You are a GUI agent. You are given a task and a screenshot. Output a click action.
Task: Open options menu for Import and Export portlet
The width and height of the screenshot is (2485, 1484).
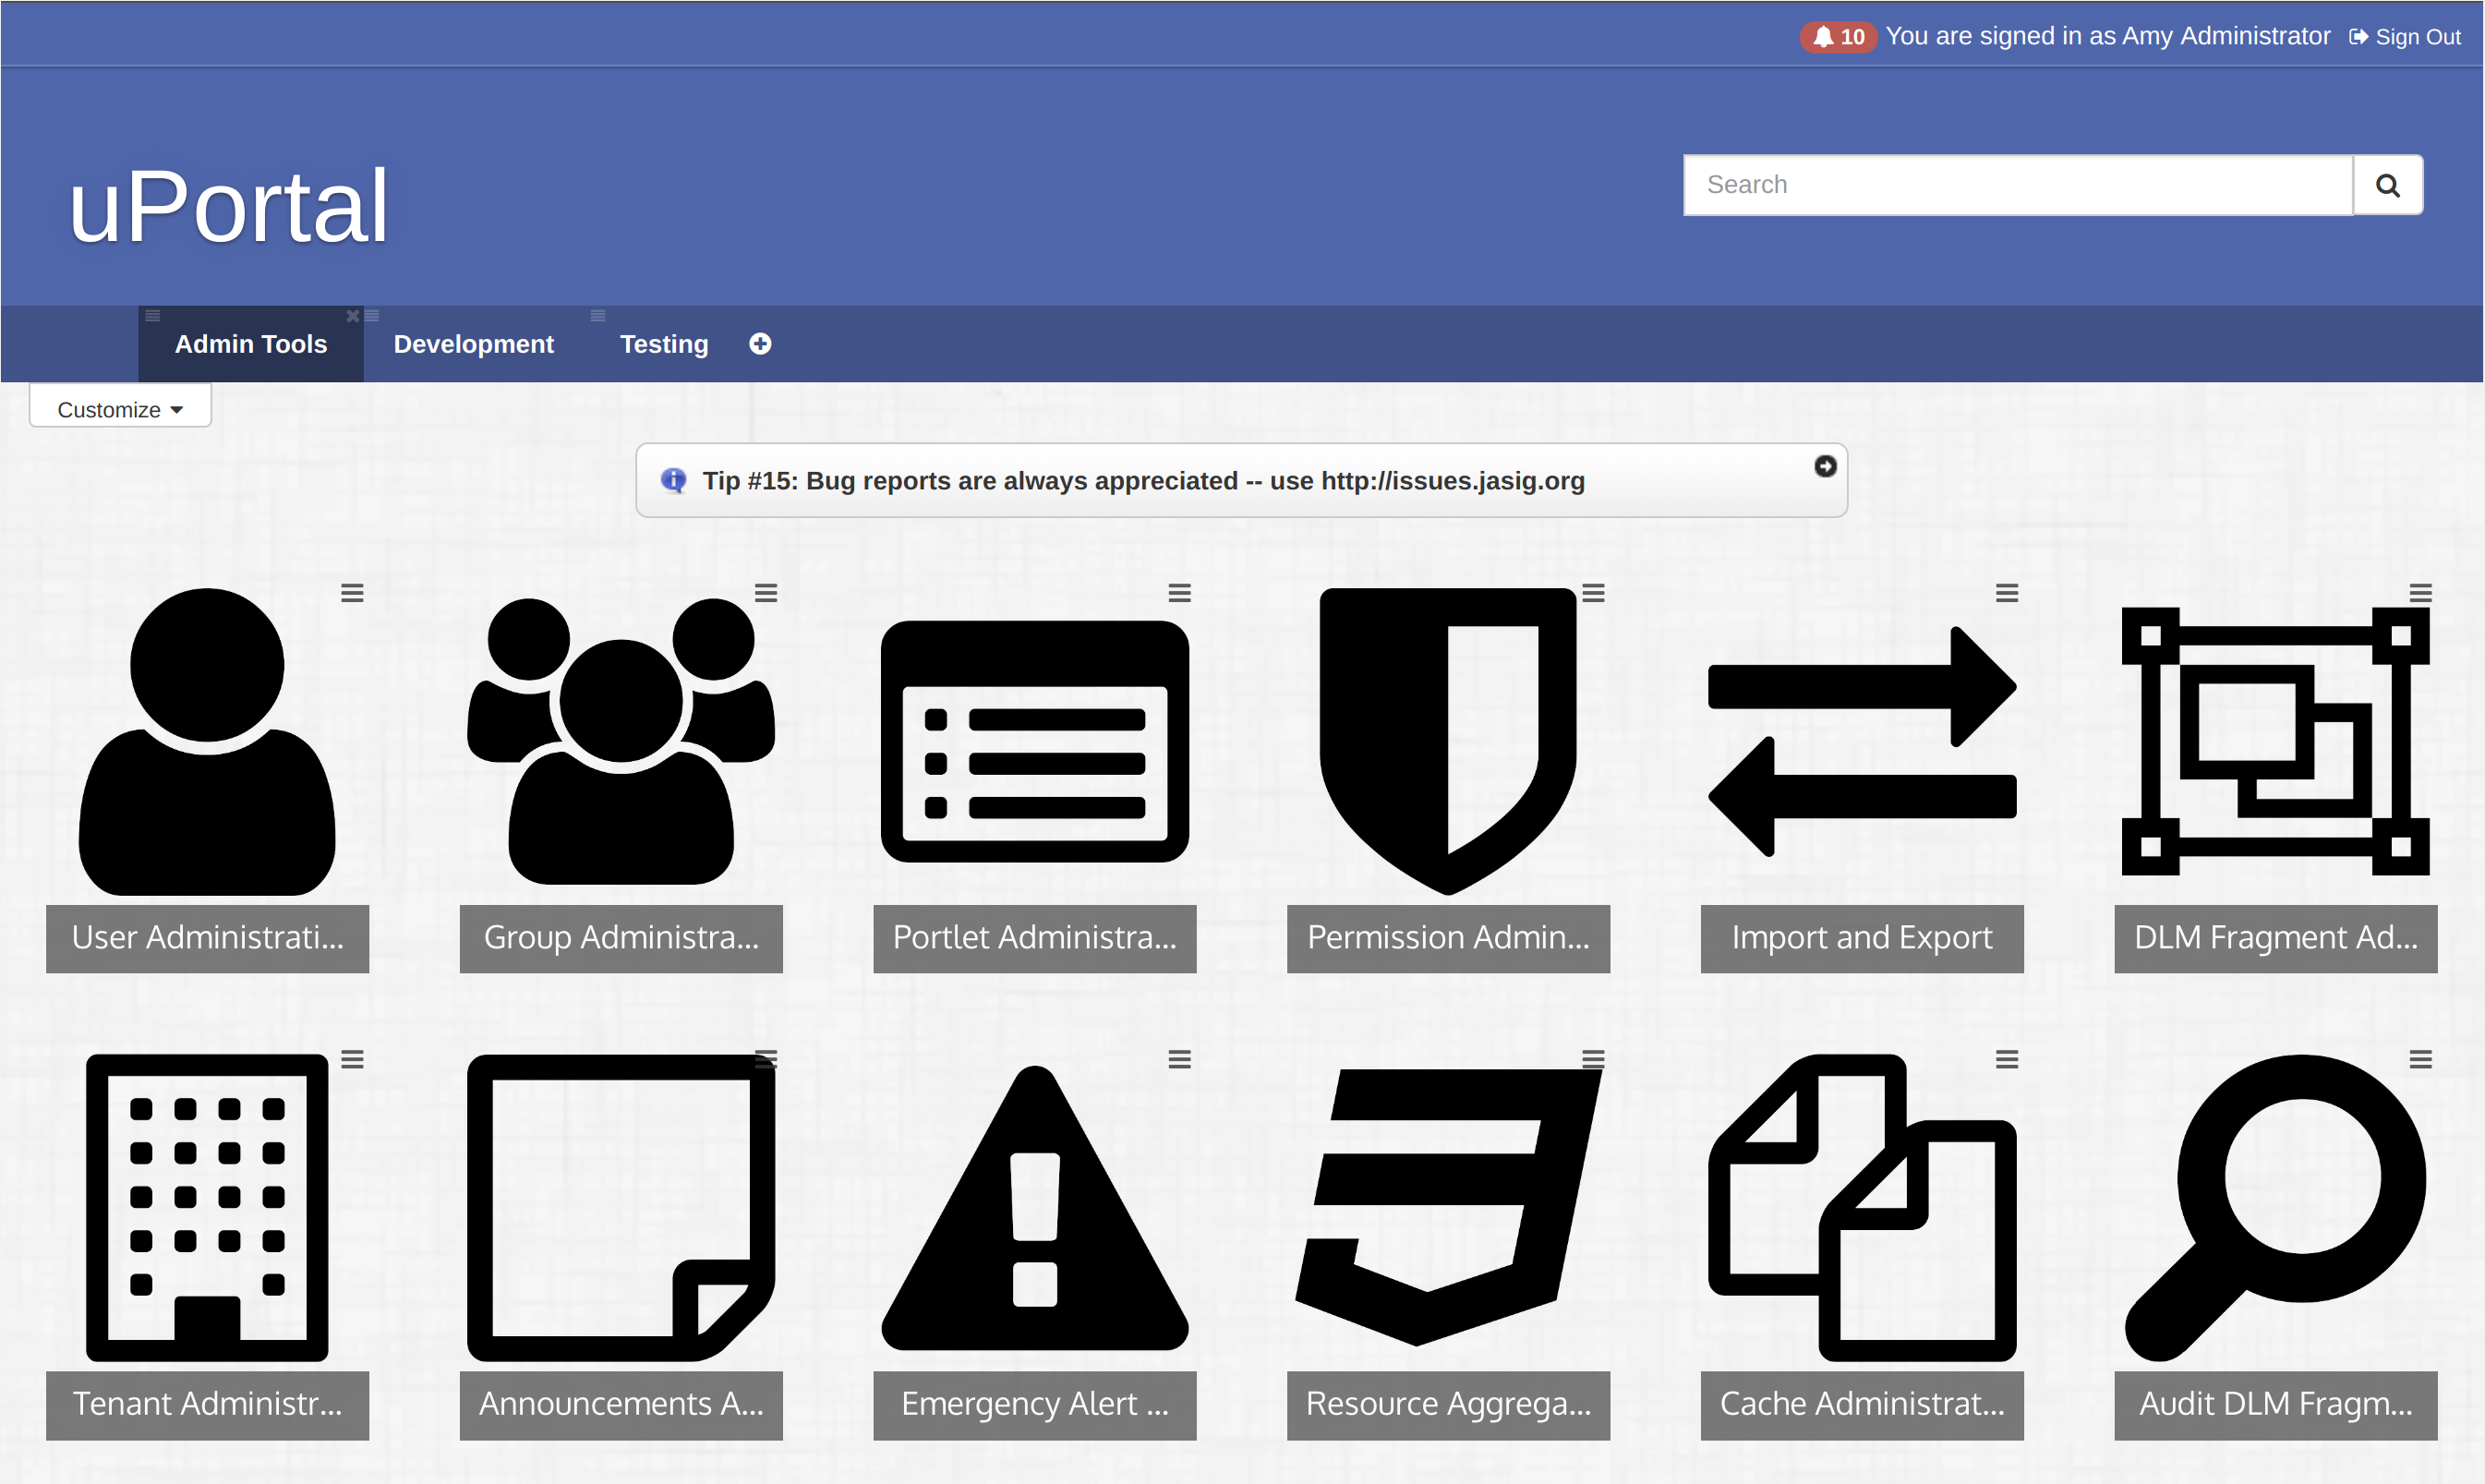[2007, 593]
